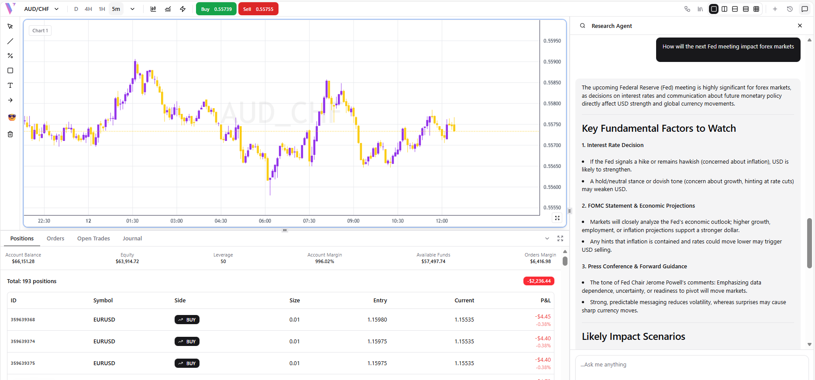The image size is (815, 380).
Task: Switch to grid chart layout
Action: point(756,9)
